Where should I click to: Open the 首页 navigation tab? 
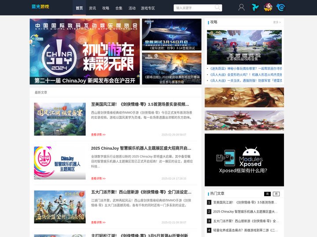pyautogui.click(x=79, y=8)
